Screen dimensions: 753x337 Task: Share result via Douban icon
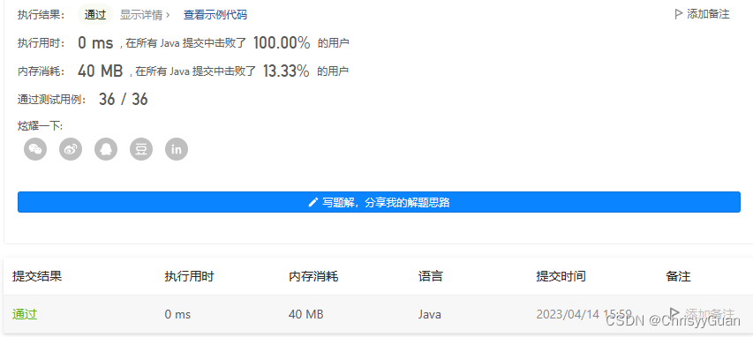(x=141, y=149)
